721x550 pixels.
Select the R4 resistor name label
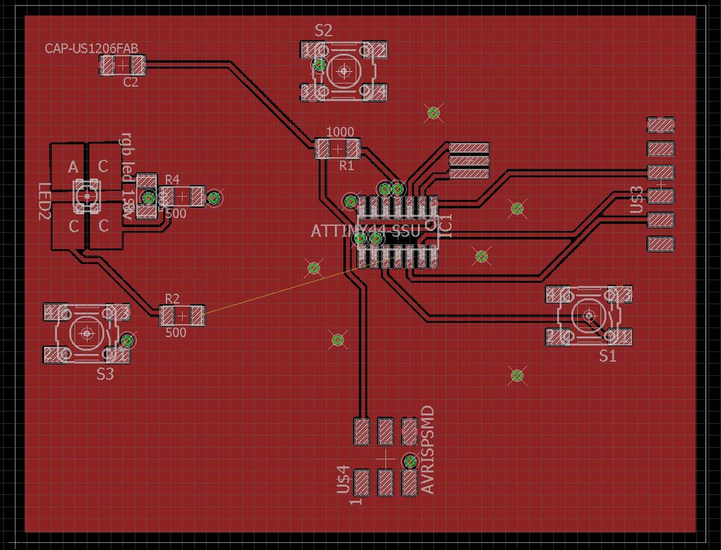[x=172, y=180]
